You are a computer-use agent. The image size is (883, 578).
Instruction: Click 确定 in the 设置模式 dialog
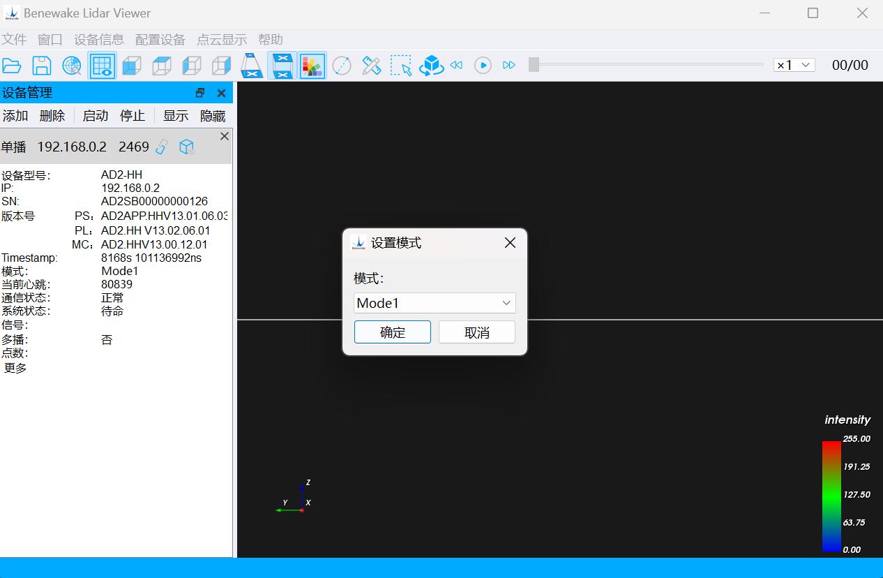393,332
